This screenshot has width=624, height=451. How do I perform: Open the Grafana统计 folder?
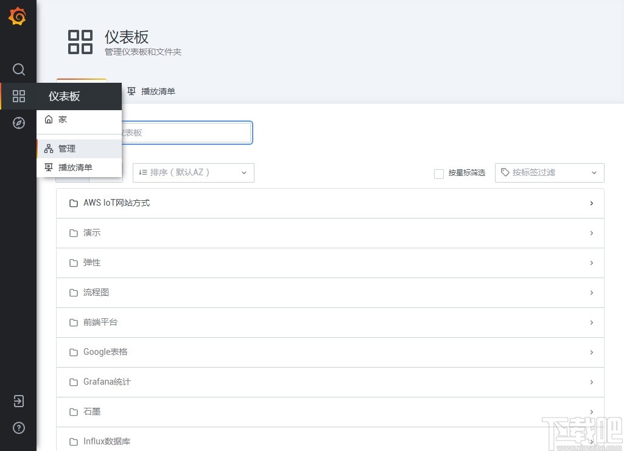tap(330, 382)
